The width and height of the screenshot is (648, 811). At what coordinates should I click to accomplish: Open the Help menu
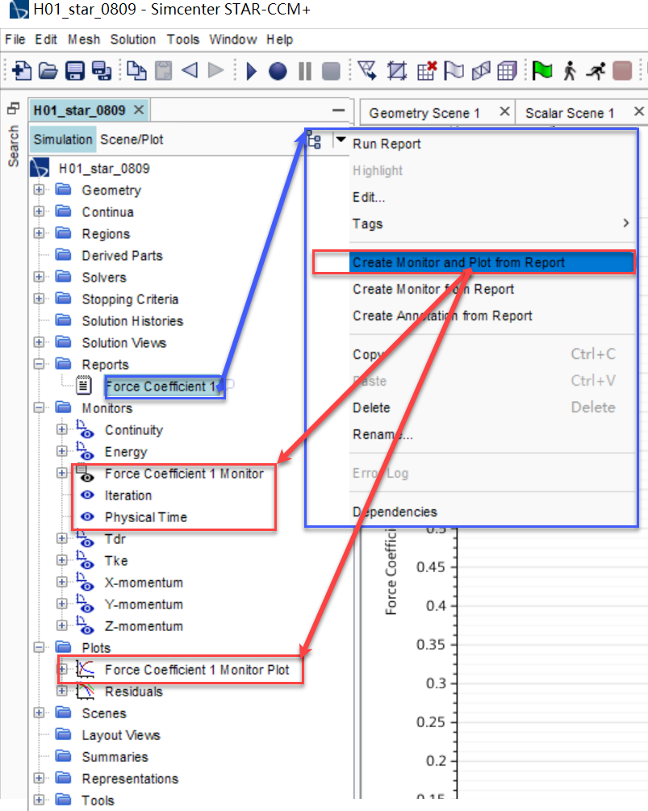pos(280,40)
